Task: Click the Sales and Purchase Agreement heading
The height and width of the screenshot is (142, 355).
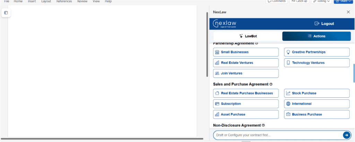Action: 241,84
